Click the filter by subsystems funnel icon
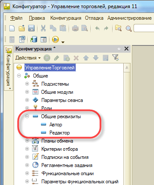This screenshot has height=185, width=154. [x=115, y=57]
